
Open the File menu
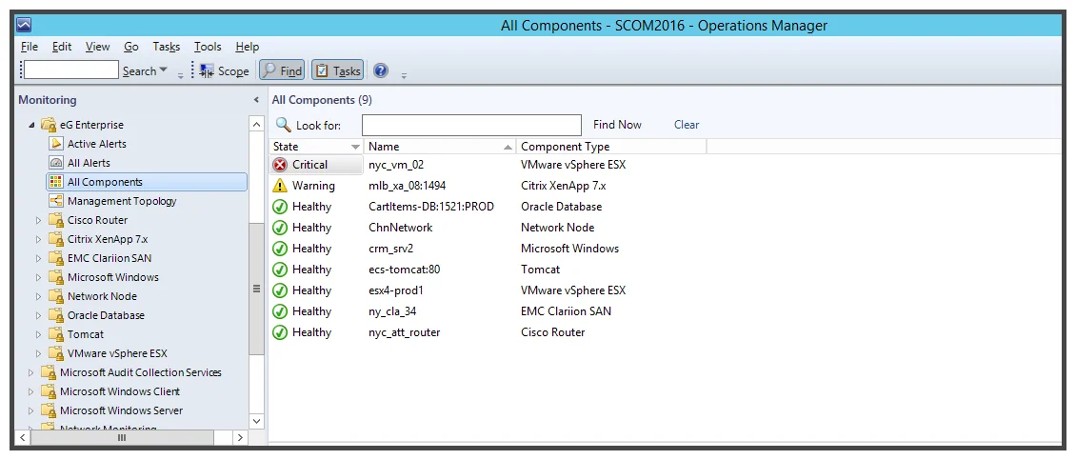pyautogui.click(x=30, y=47)
